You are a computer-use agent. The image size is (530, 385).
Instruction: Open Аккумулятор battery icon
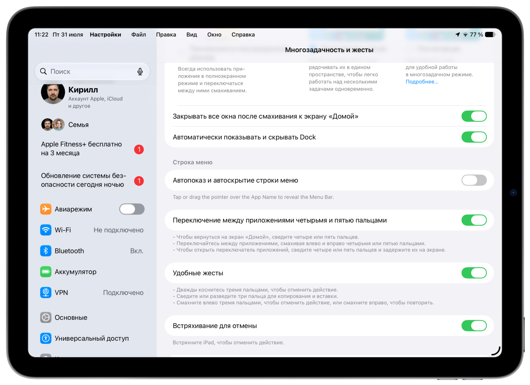pos(46,272)
